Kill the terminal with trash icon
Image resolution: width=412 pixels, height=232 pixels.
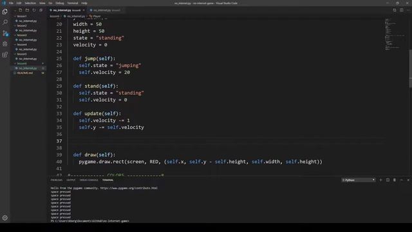[x=395, y=180]
